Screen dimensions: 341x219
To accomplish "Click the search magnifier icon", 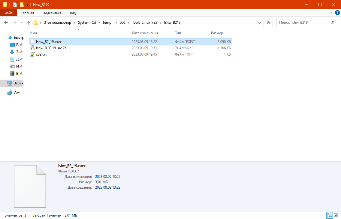I will (333, 23).
